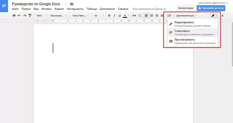Image resolution: width=233 pixels, height=123 pixels.
Task: Star the document title
Action: point(66,4)
